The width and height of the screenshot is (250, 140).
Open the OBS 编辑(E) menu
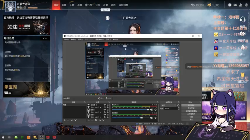coord(73,40)
